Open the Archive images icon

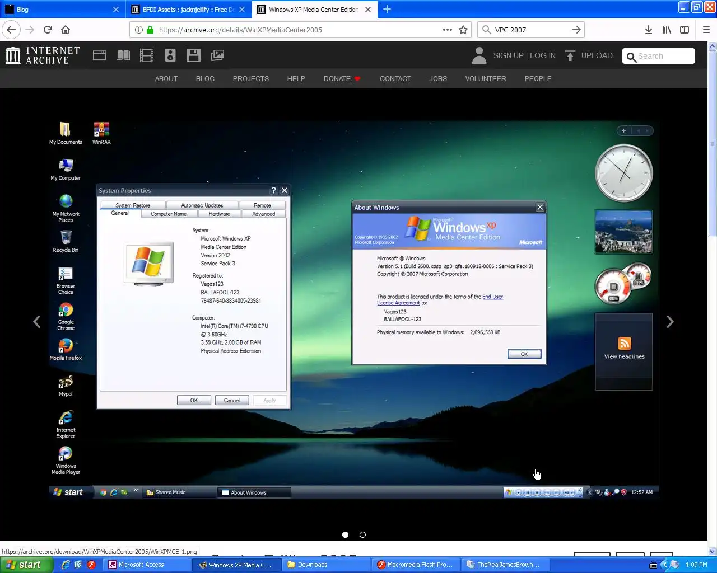[x=217, y=55]
